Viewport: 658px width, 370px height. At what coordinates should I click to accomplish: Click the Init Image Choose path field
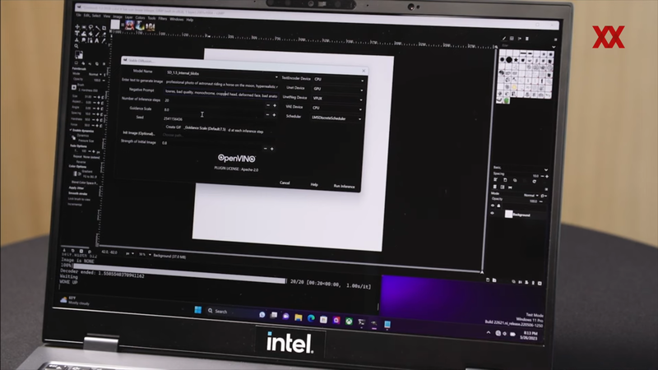tap(217, 136)
